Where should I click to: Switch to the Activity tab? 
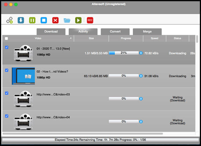(x=83, y=32)
